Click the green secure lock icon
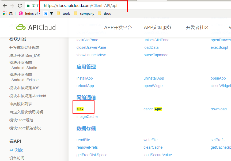 [28, 6]
